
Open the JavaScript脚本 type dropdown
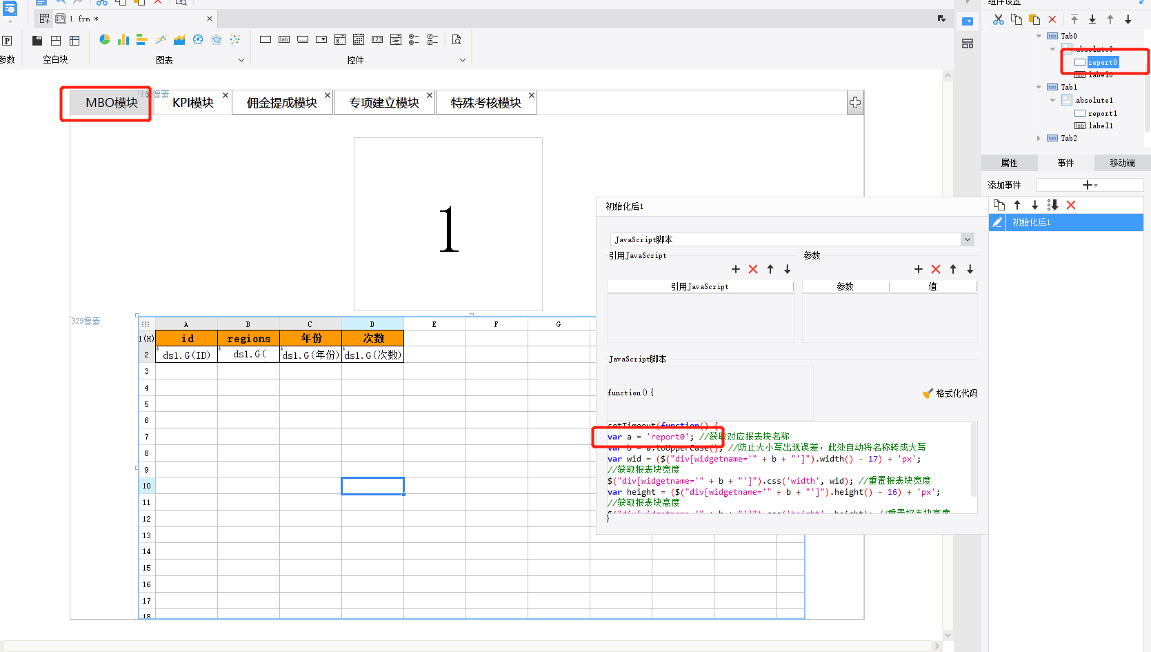968,239
